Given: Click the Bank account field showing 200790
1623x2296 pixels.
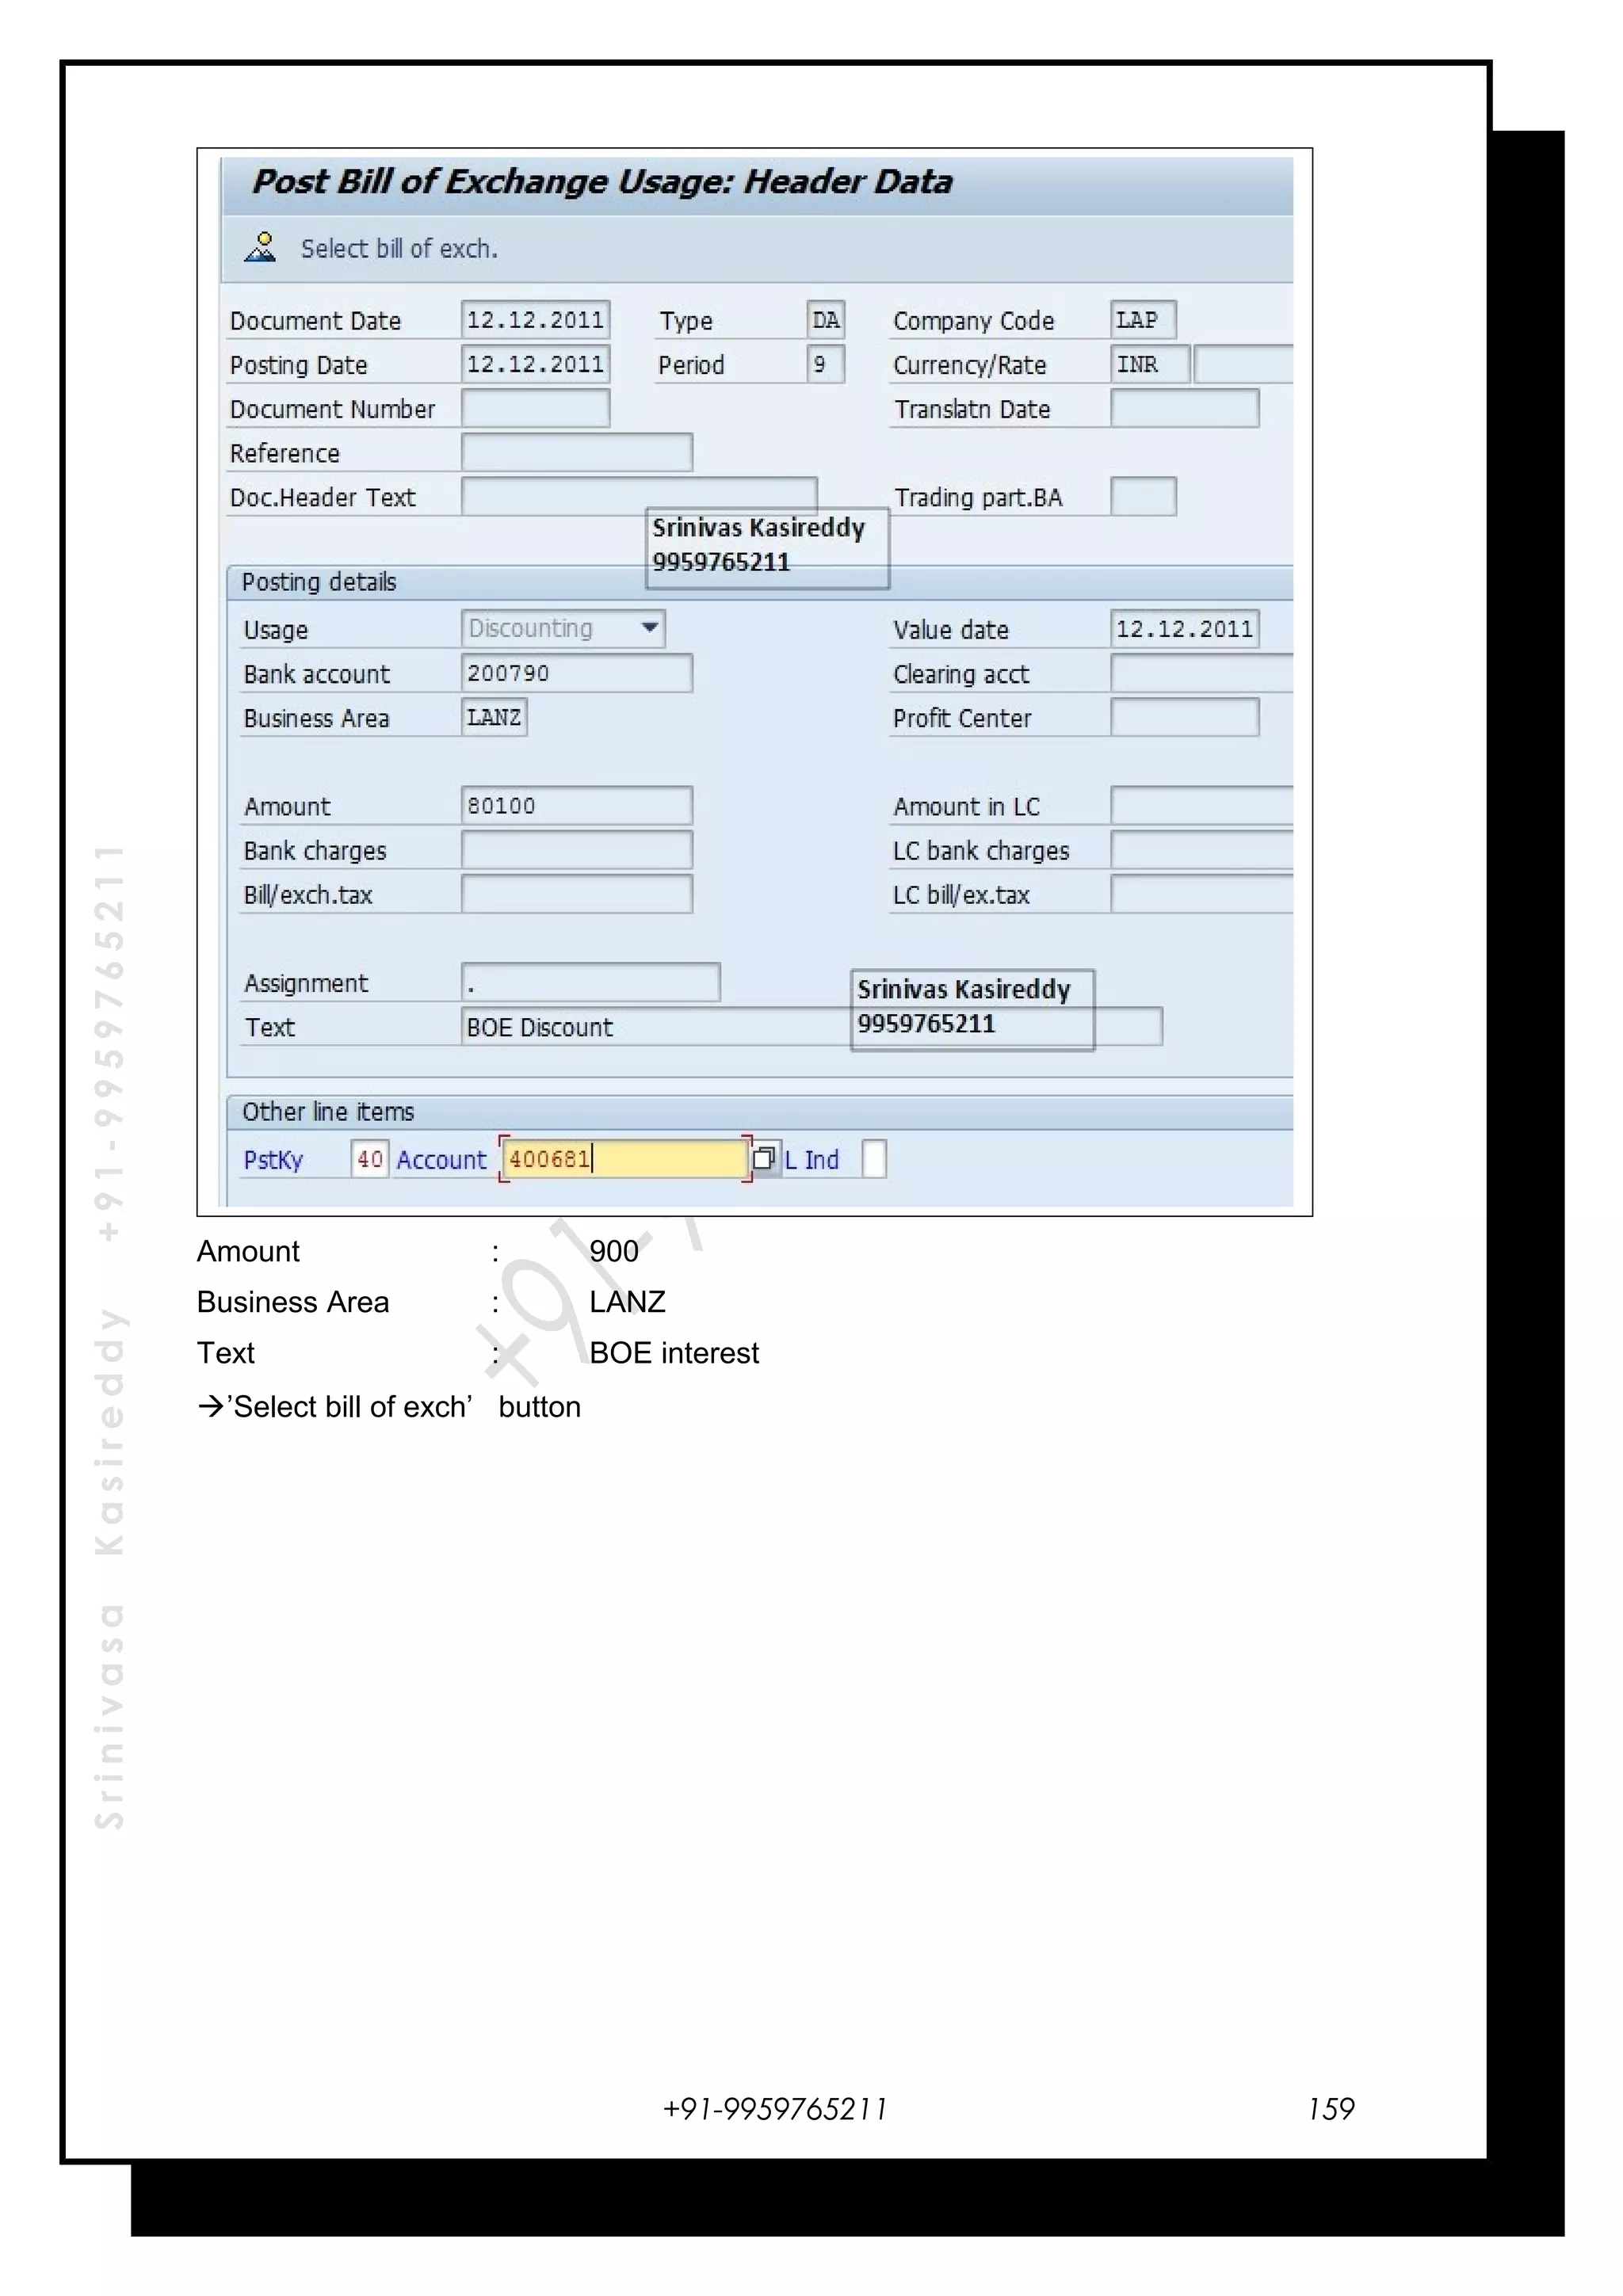Looking at the screenshot, I should coord(576,673).
